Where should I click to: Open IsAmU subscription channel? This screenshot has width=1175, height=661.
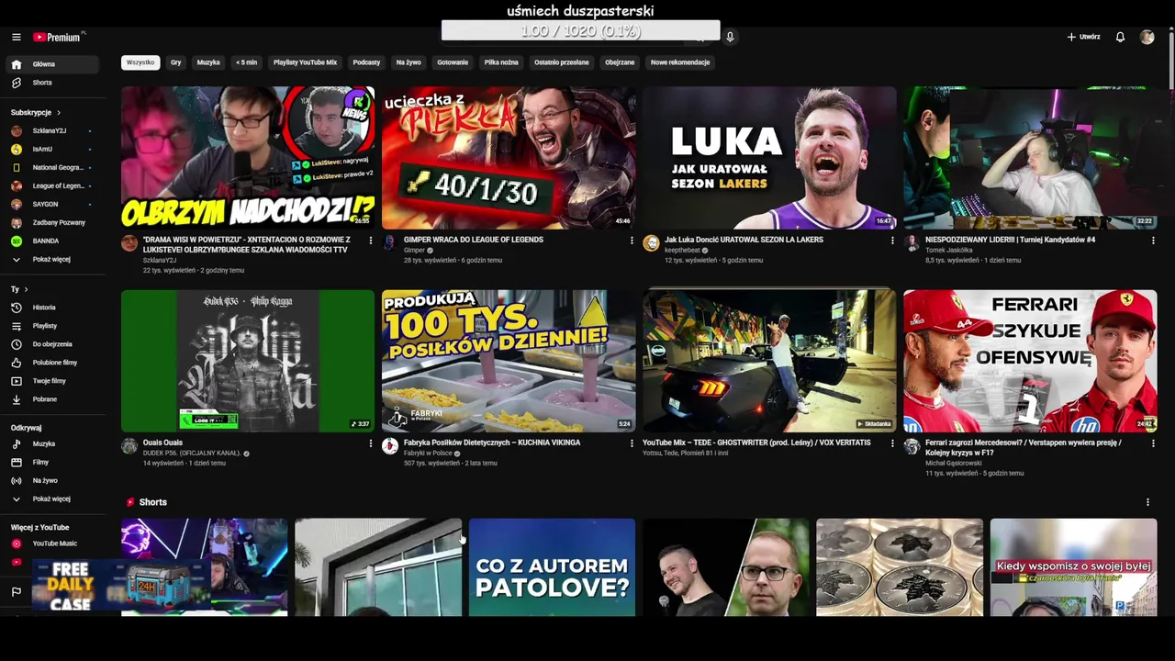point(51,149)
